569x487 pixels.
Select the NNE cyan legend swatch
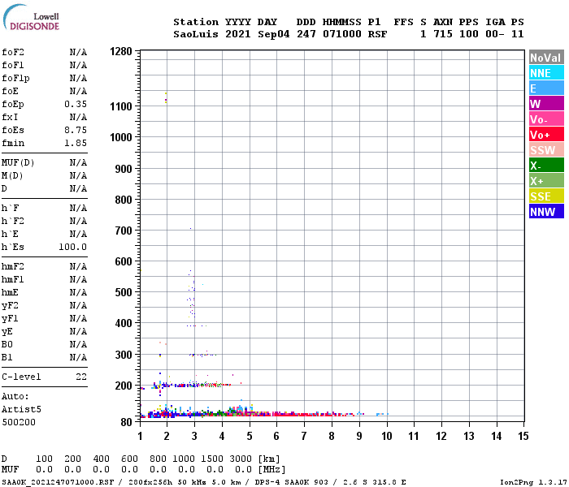[x=546, y=73]
